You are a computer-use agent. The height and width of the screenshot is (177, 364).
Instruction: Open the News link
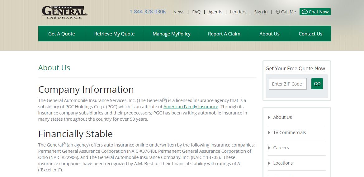(x=179, y=12)
